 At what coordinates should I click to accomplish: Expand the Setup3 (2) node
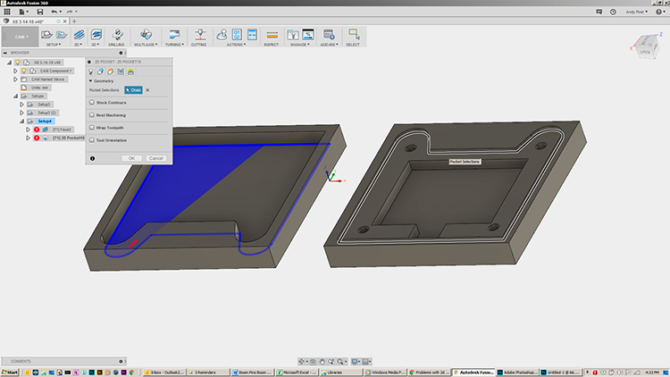21,113
